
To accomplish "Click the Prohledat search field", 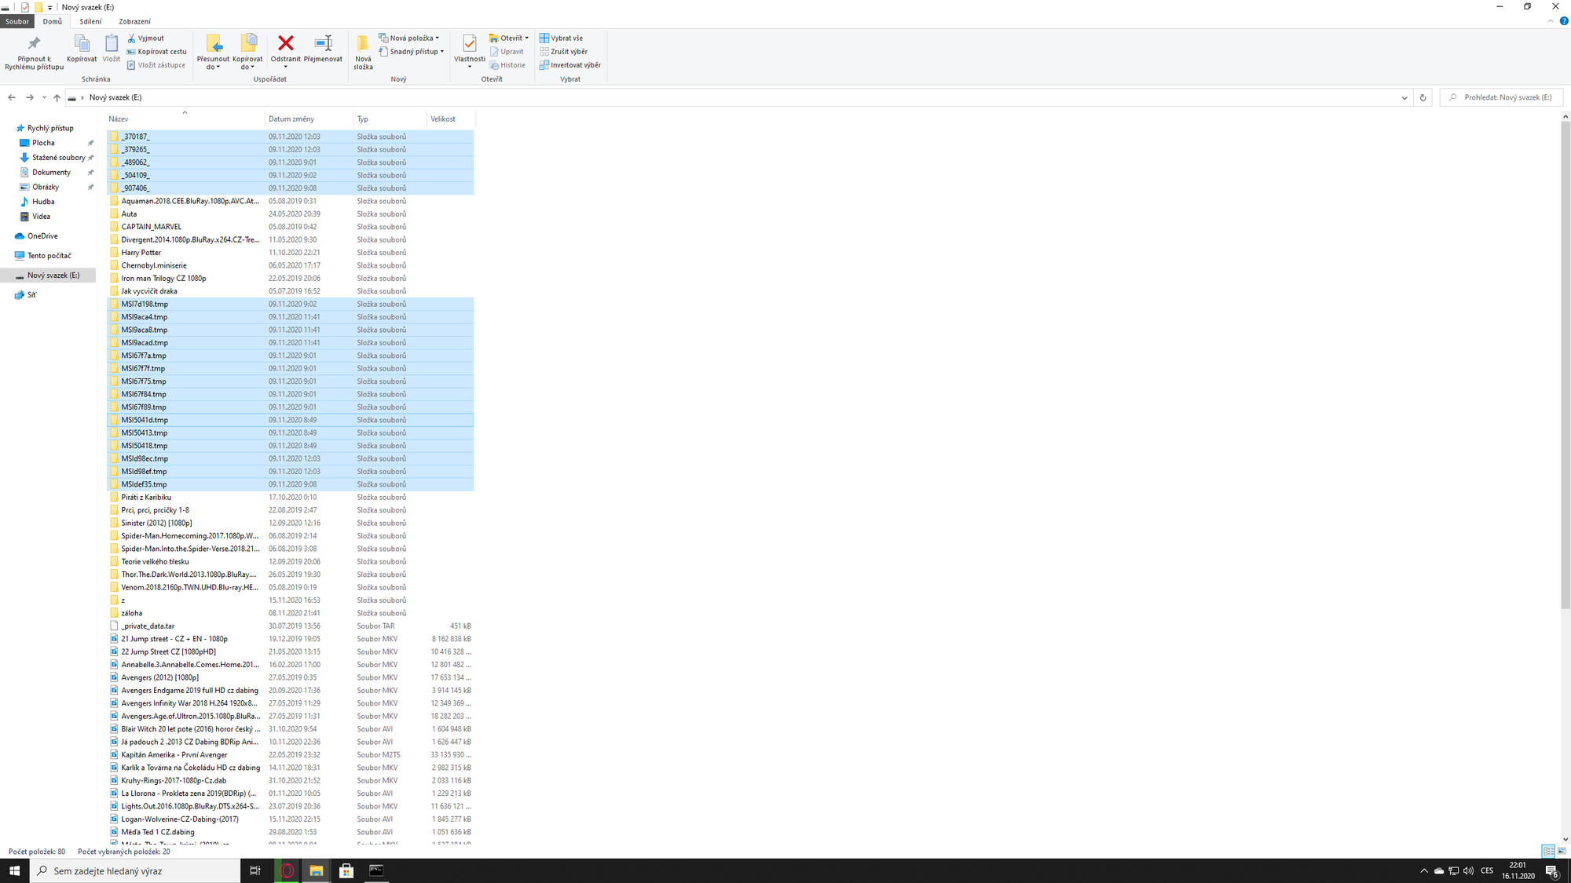I will [1502, 97].
